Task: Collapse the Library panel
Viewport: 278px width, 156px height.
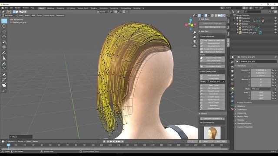Action: coord(200,114)
